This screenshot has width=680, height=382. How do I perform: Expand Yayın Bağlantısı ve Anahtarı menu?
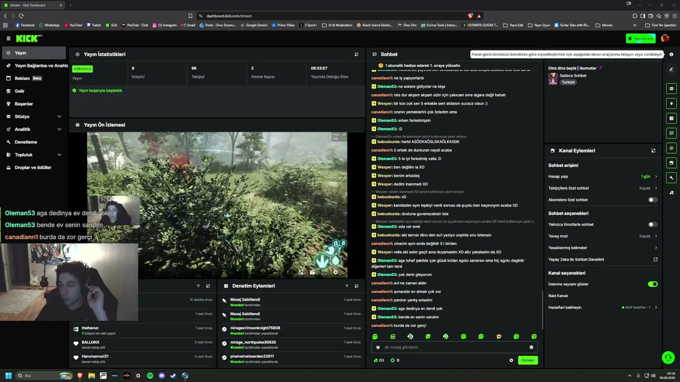tap(34, 66)
